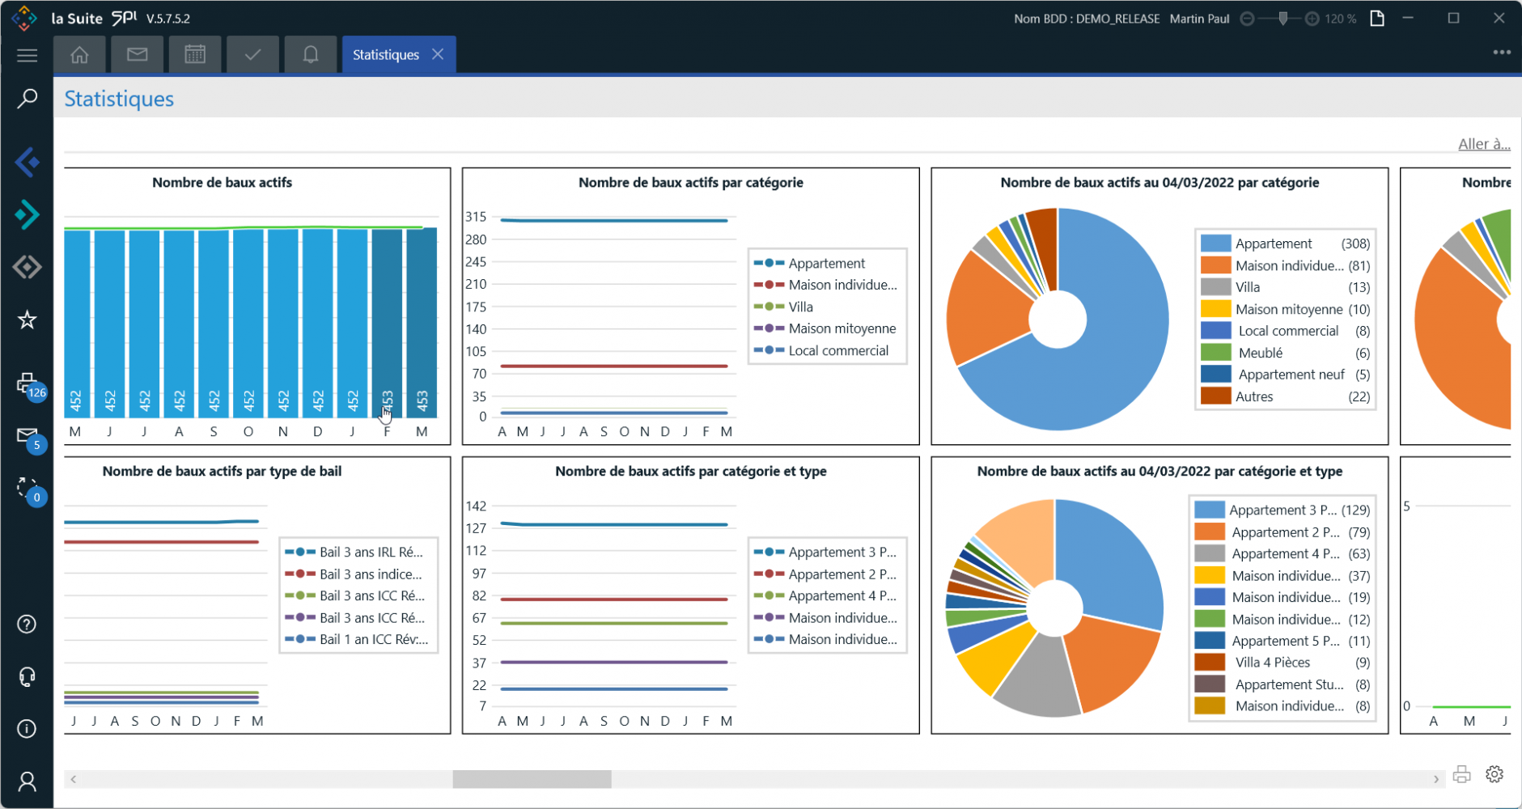Print the statistics with printer icon
The image size is (1522, 809).
pyautogui.click(x=1461, y=774)
